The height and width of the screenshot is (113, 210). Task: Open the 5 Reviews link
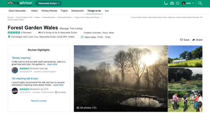26,32
